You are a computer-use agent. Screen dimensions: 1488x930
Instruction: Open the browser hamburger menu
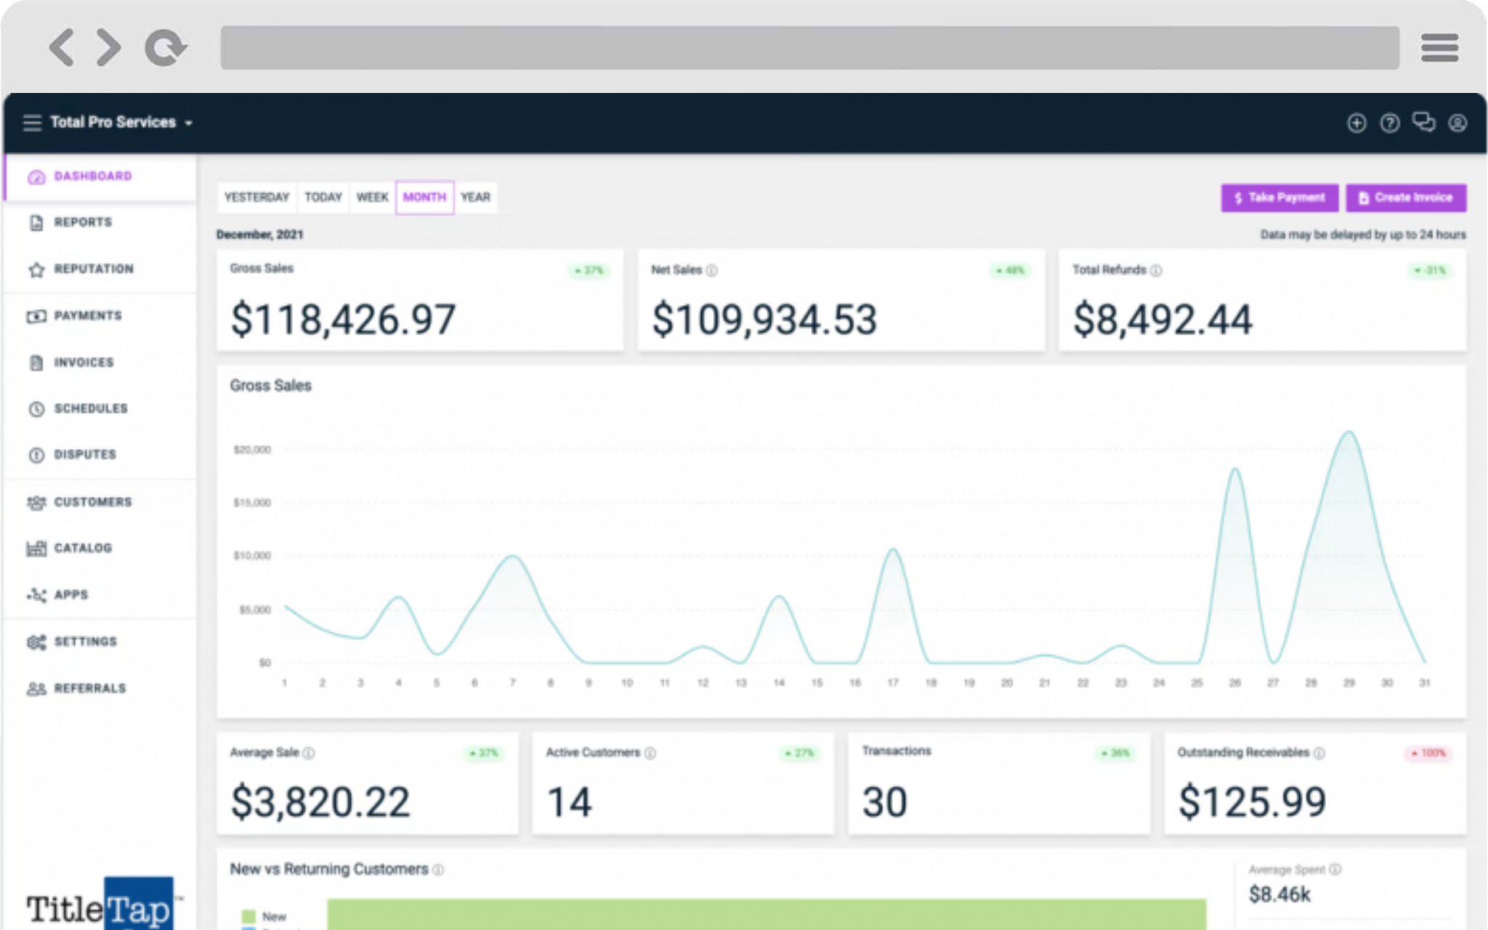click(x=1439, y=48)
